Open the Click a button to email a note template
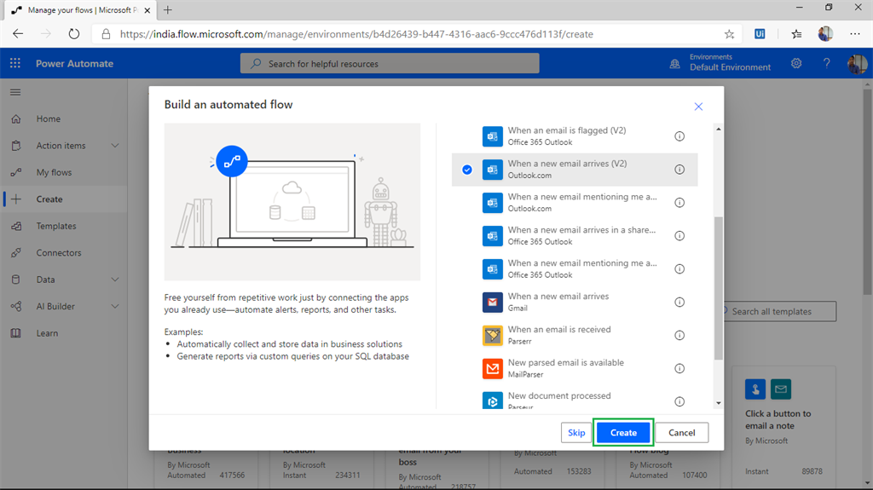This screenshot has width=873, height=490. pos(784,427)
